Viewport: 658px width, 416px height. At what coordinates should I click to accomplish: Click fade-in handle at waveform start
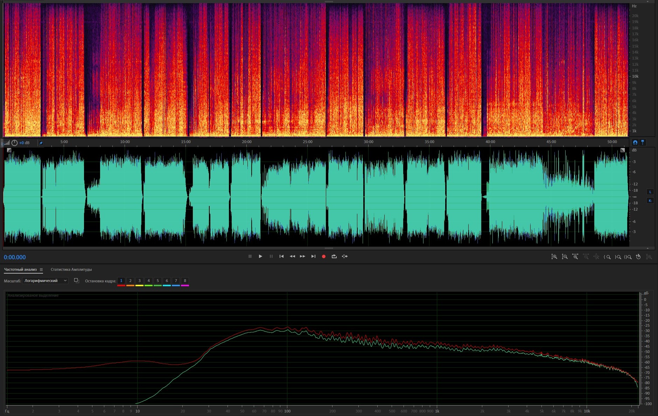(9, 150)
